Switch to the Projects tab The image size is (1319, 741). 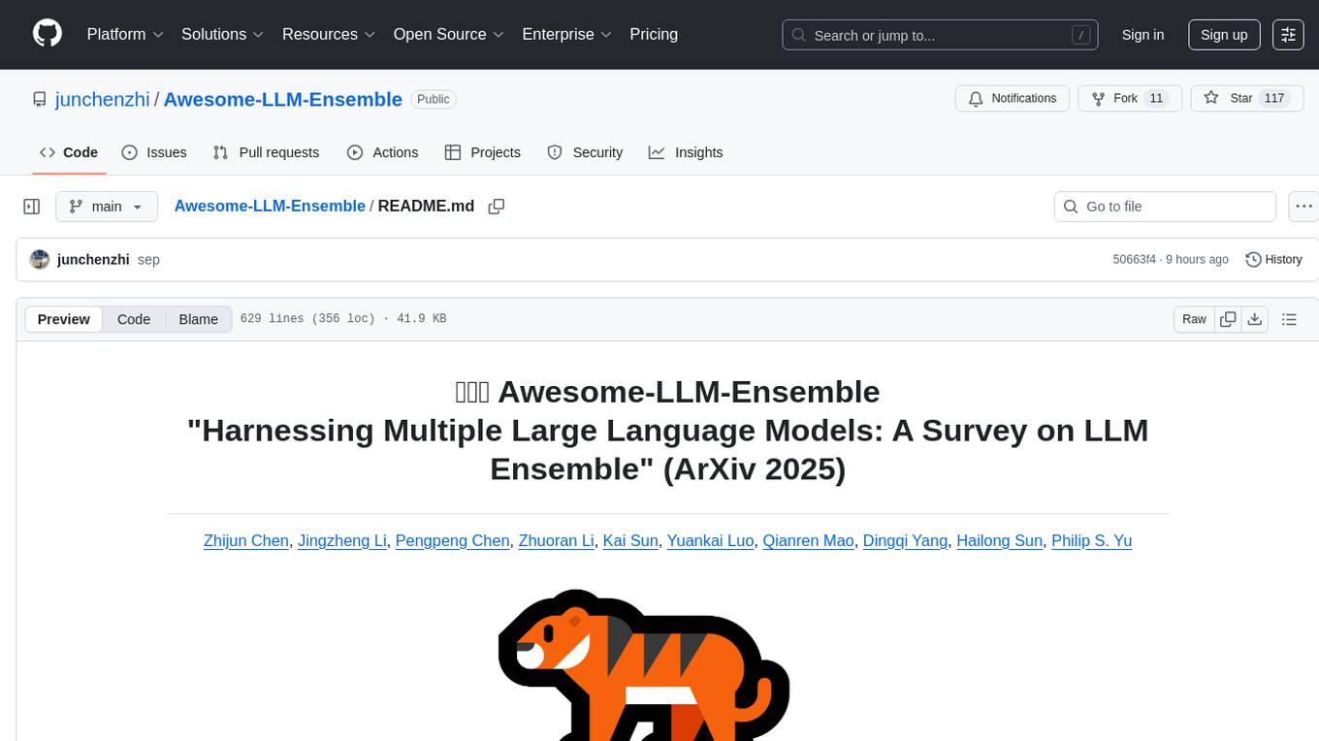pos(483,152)
